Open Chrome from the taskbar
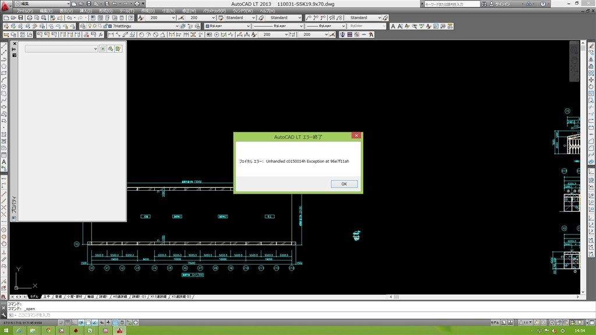 [48, 331]
